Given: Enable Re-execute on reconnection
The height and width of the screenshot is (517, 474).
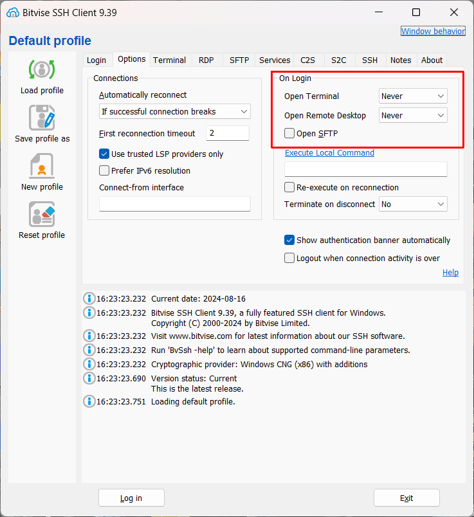Looking at the screenshot, I should coord(289,187).
